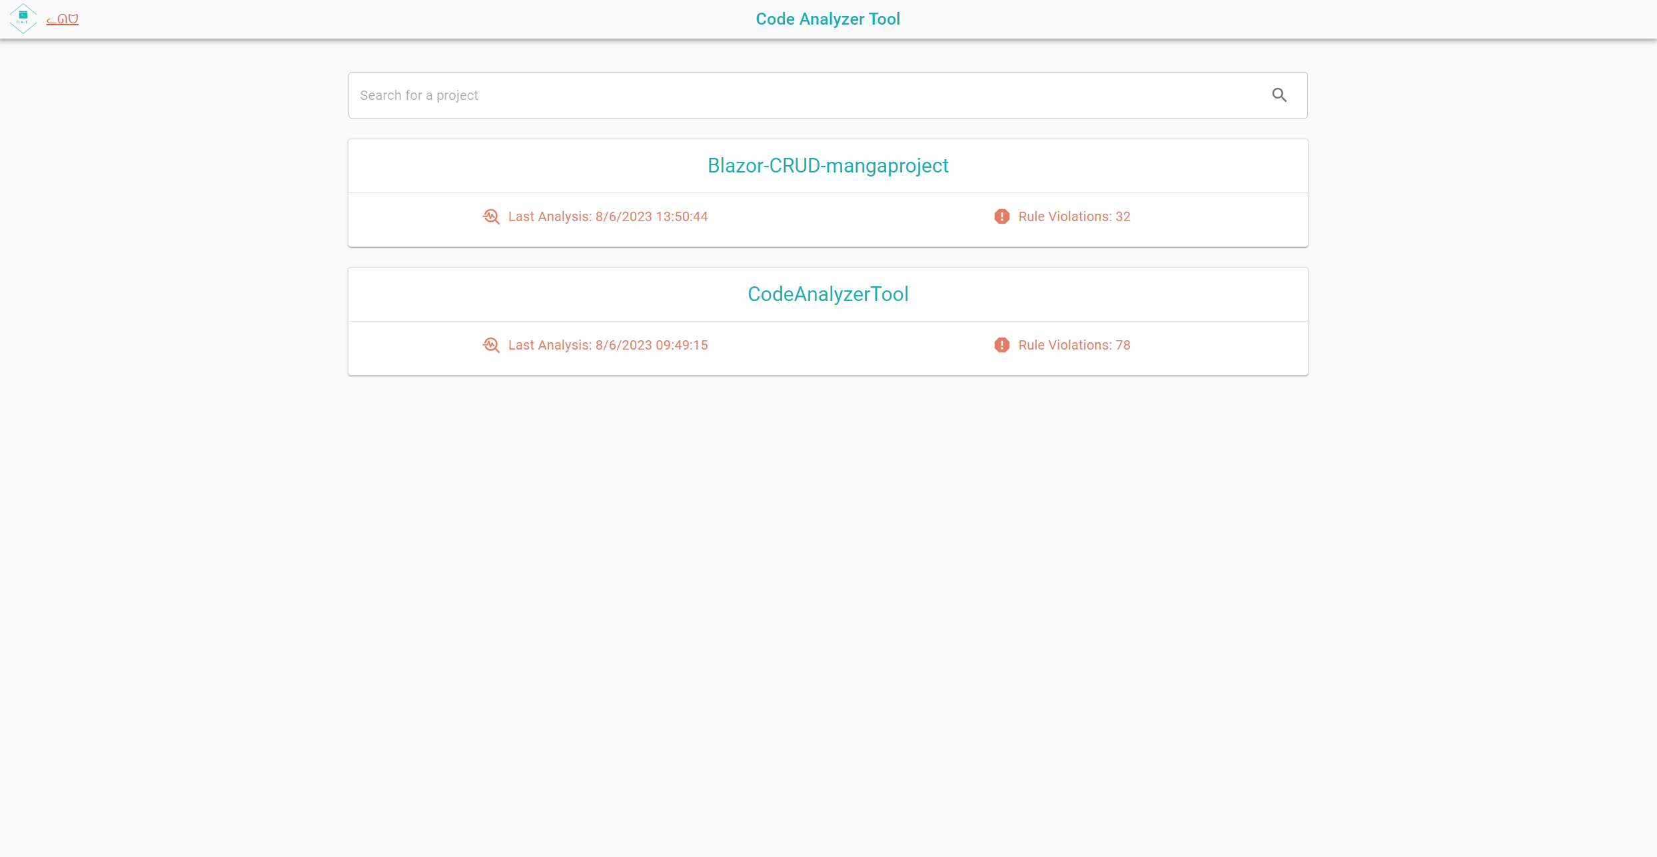Open the Blazor-CRUD-mangaproject project
The width and height of the screenshot is (1657, 857).
pos(828,166)
